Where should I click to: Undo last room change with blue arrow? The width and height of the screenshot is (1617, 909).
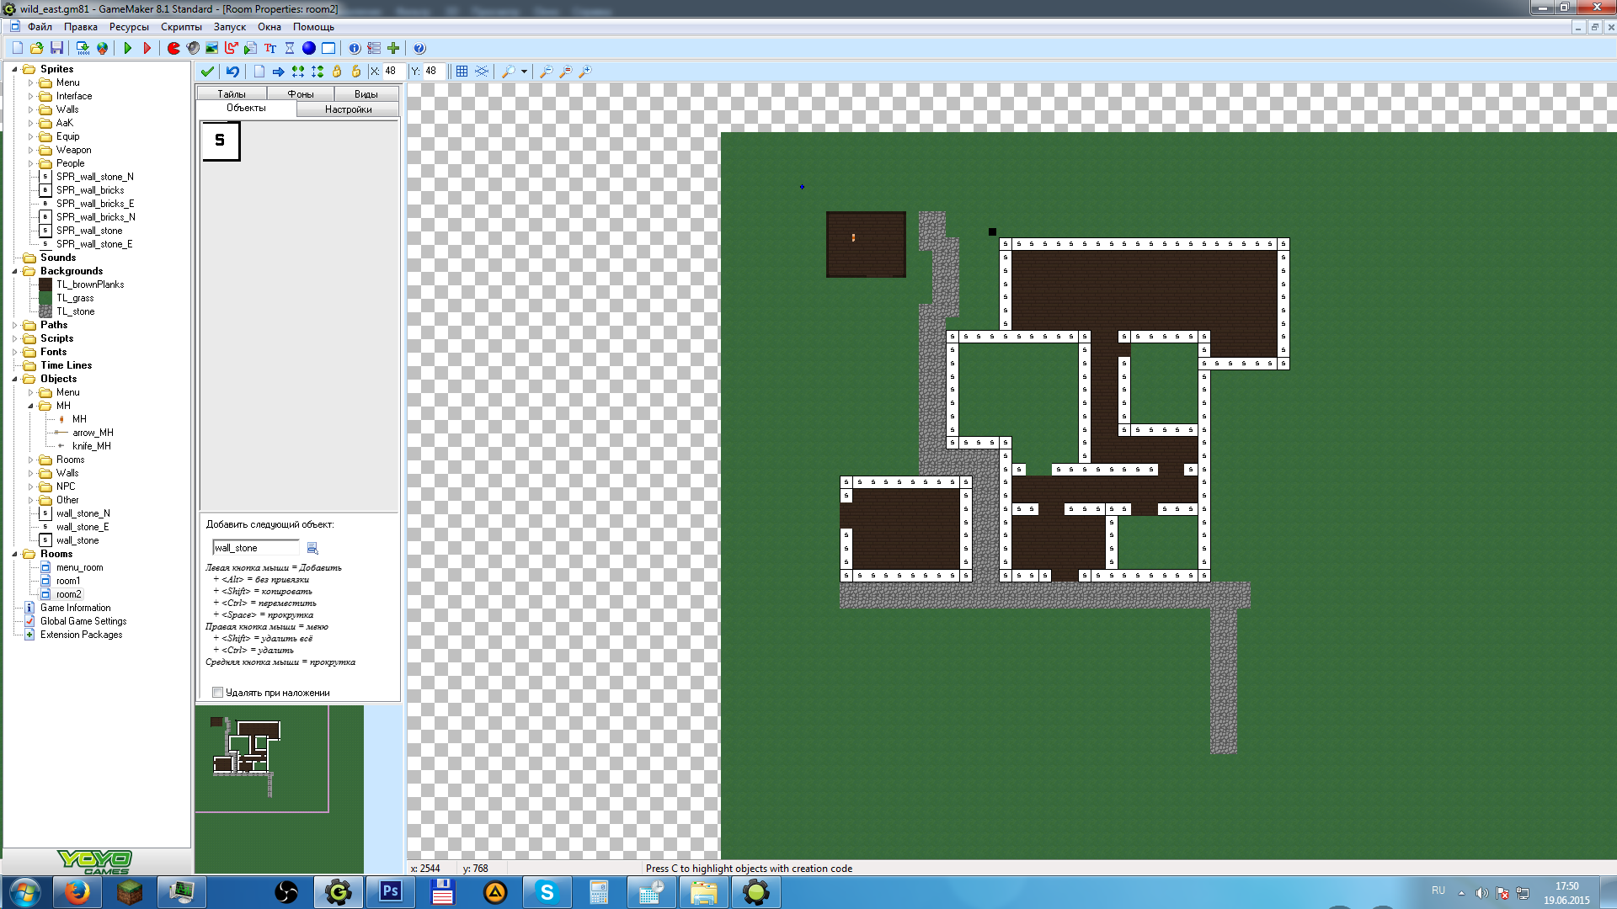click(232, 72)
